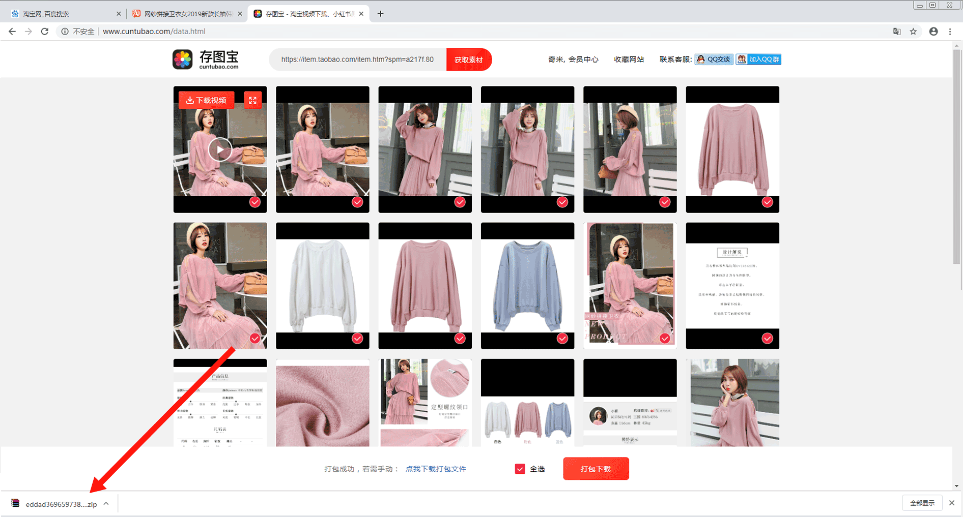Viewport: 963px width, 517px height.
Task: Click the 点我下载打包文件 link
Action: [x=436, y=469]
